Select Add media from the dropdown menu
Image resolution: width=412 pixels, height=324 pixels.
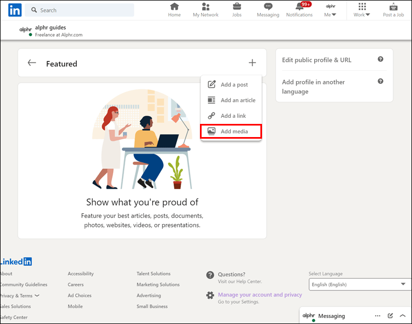231,132
